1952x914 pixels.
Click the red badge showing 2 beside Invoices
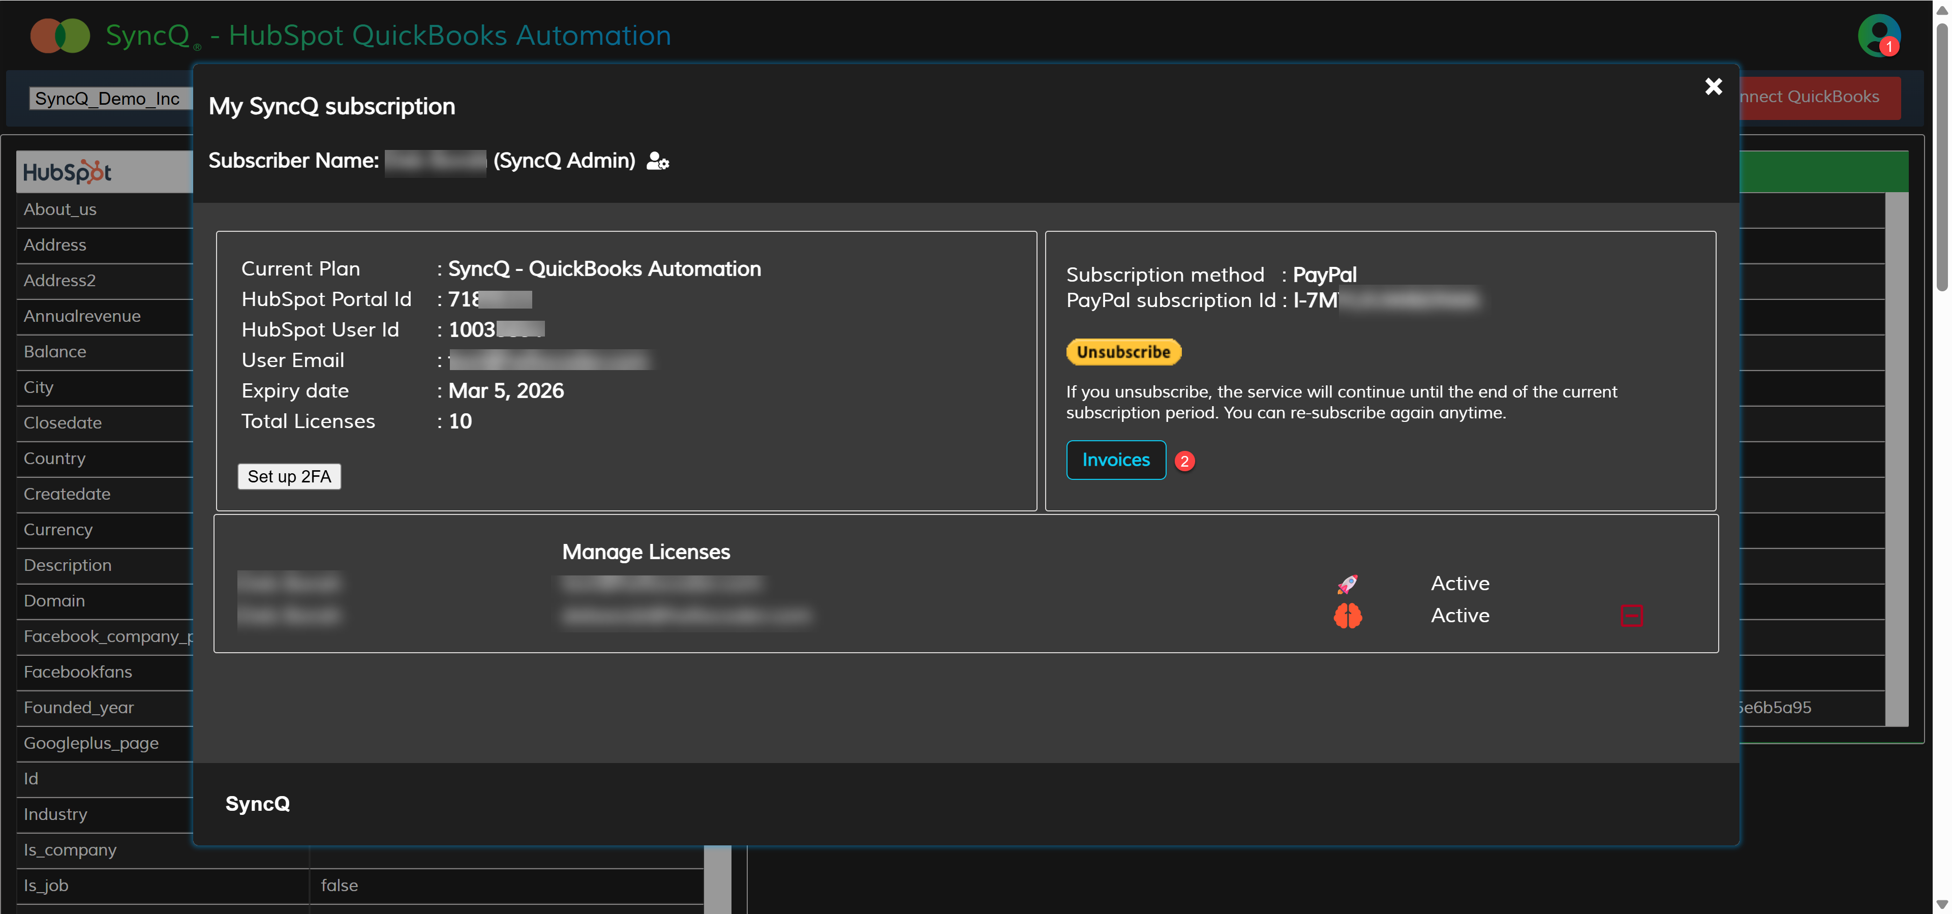[x=1184, y=461]
